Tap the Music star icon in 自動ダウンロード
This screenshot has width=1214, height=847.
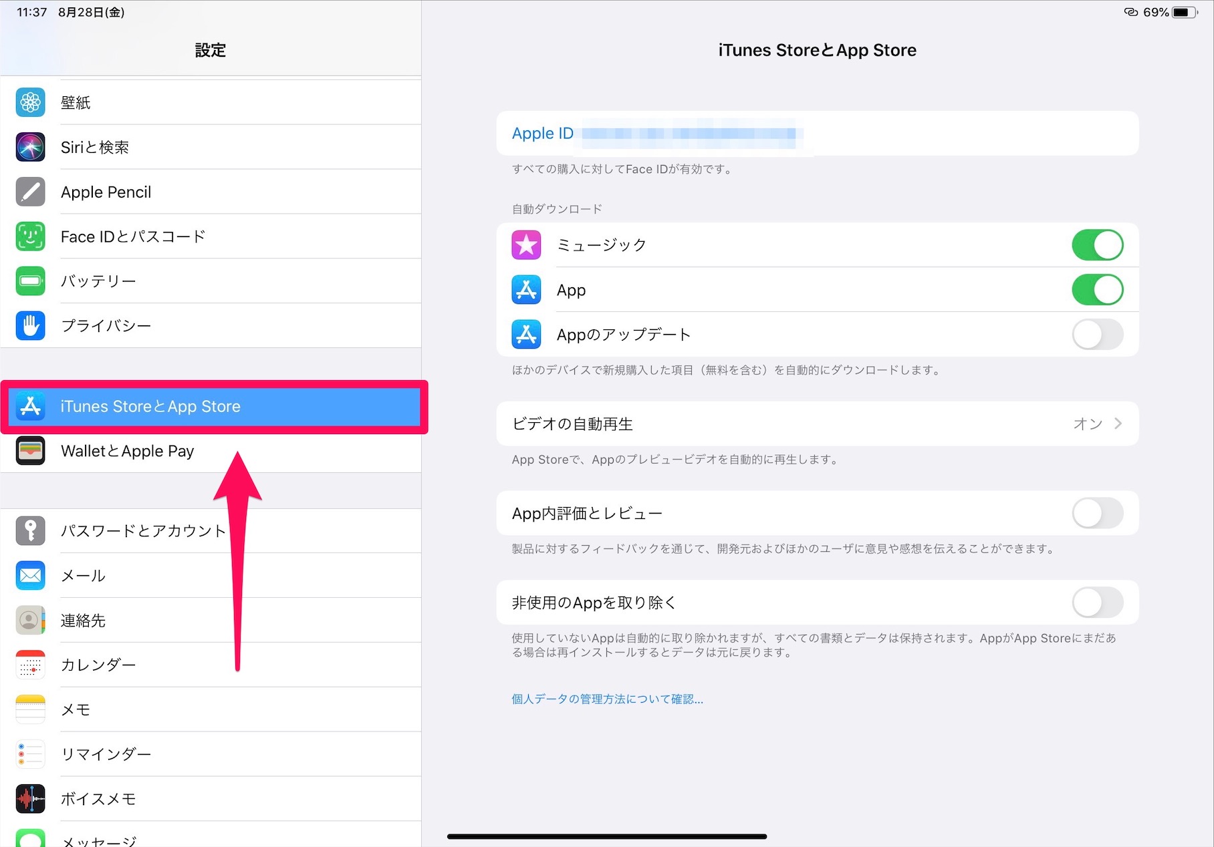pos(526,245)
